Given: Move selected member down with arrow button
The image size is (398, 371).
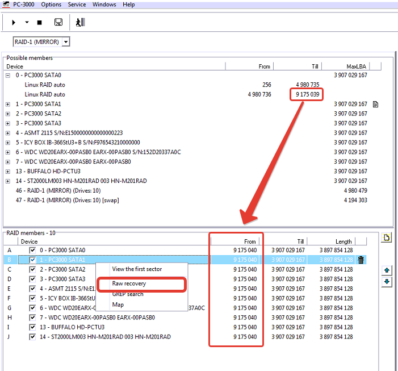Looking at the screenshot, I should (387, 282).
